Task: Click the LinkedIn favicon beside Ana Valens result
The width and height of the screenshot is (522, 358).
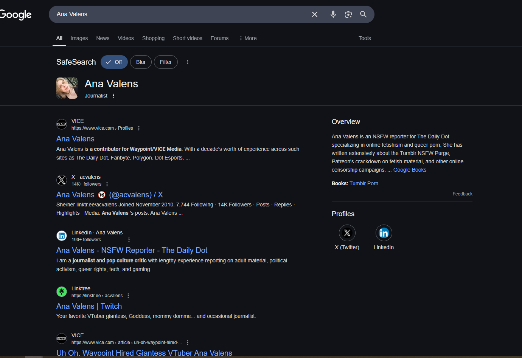Action: pos(62,236)
